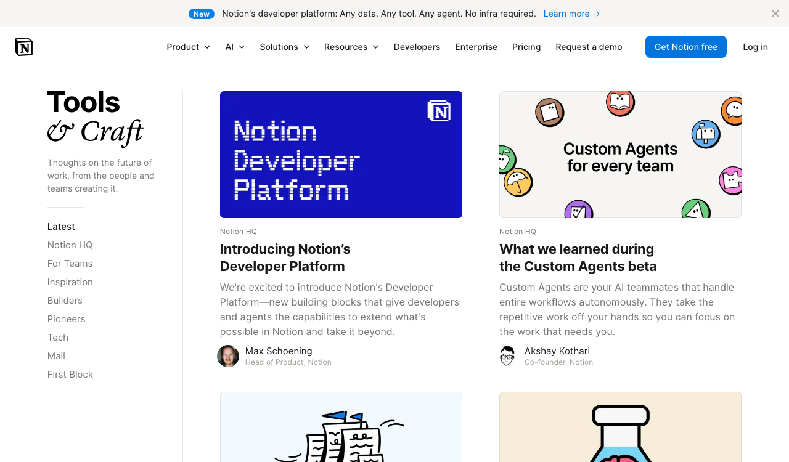Open the Notion Developer Platform thumbnail
The height and width of the screenshot is (462, 789).
[x=341, y=155]
